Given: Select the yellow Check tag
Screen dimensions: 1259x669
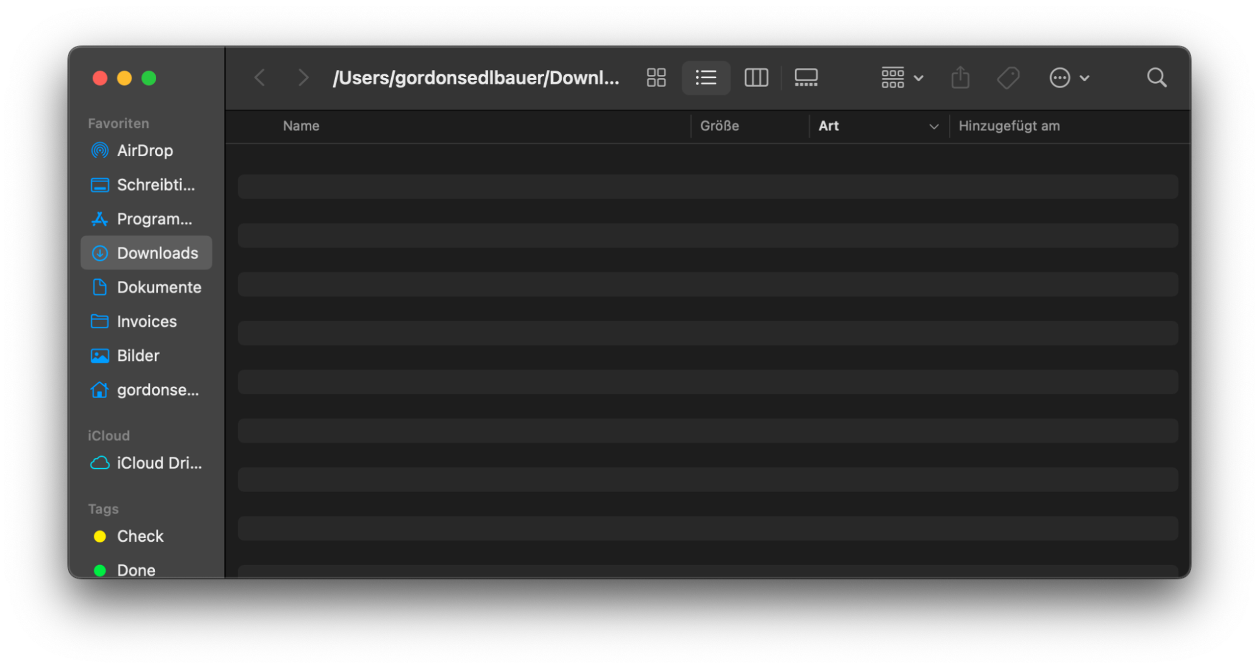Looking at the screenshot, I should [140, 536].
